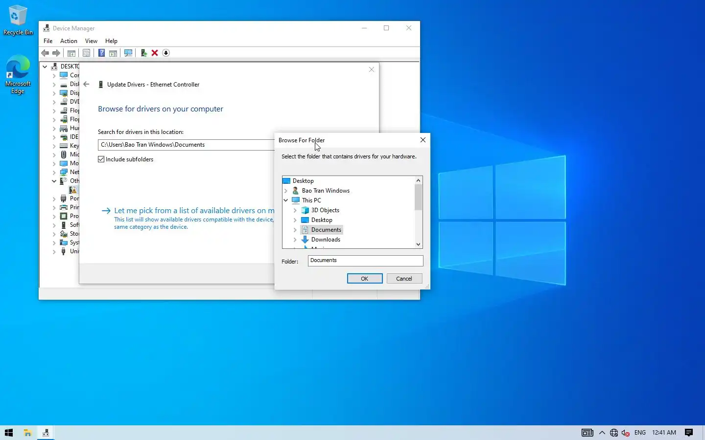Expand the System devices category chevron
The width and height of the screenshot is (705, 440).
click(x=54, y=242)
